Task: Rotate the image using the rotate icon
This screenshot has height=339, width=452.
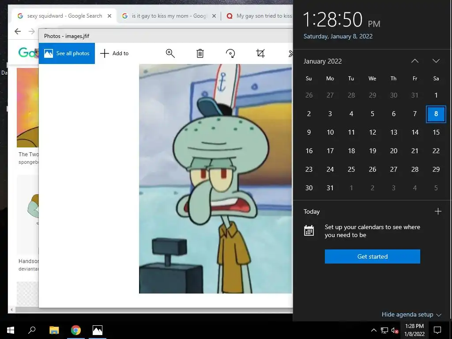Action: [x=230, y=53]
